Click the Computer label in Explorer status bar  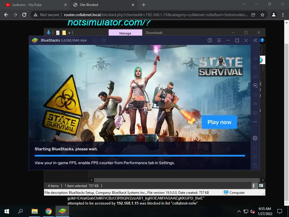(x=237, y=193)
